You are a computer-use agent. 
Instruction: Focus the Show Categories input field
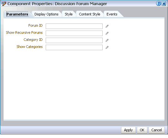[74, 47]
